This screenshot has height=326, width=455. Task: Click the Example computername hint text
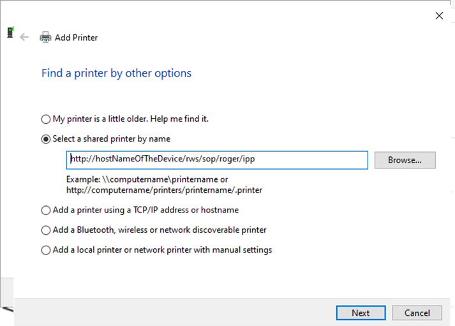point(147,180)
